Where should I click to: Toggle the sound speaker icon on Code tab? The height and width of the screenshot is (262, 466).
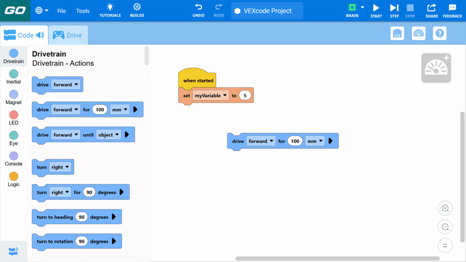tap(40, 35)
